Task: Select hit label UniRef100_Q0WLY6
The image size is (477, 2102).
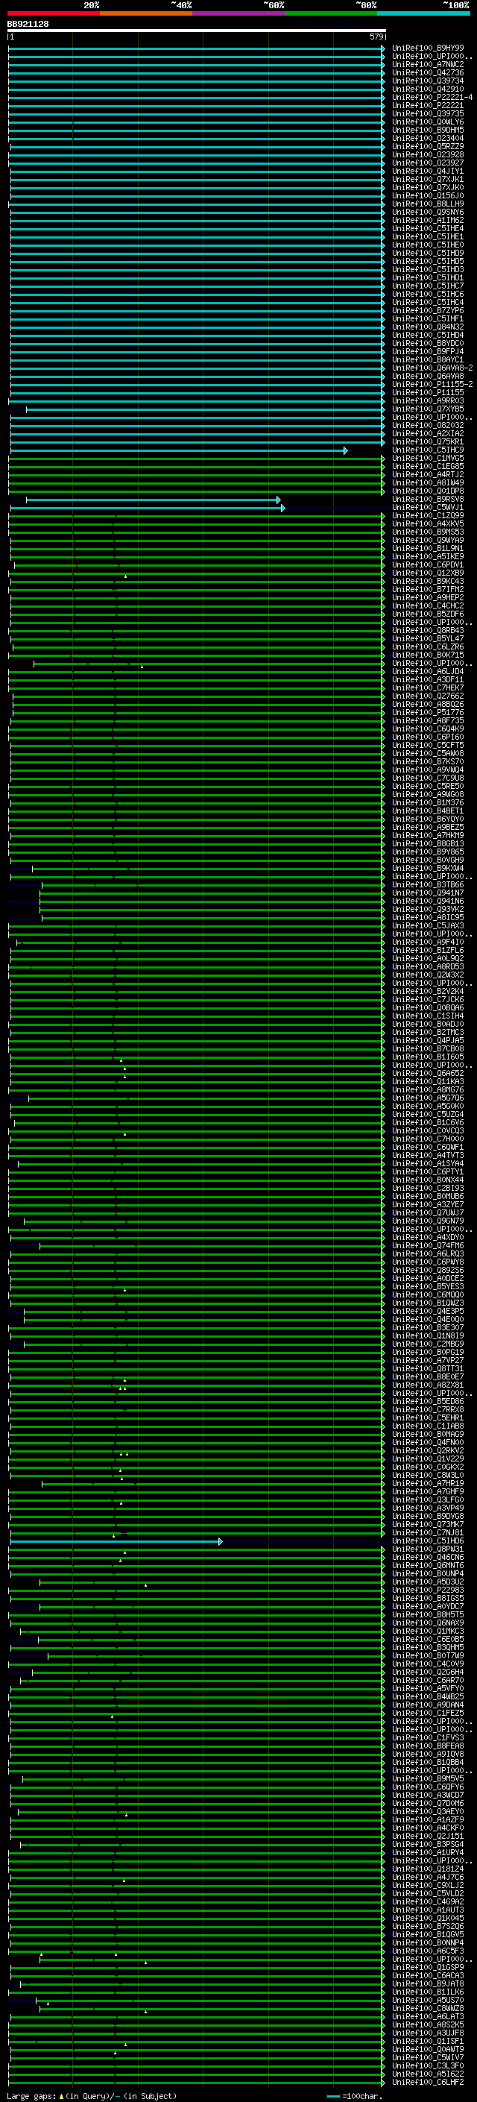Action: 428,122
